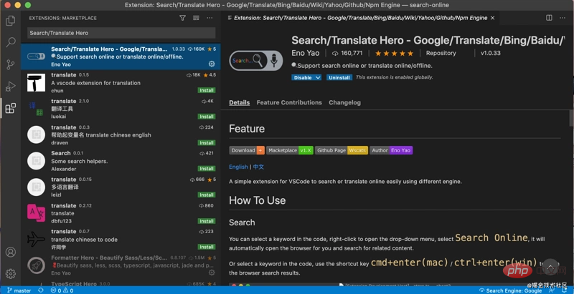Click gear icon on Formatter Hero item
The height and width of the screenshot is (294, 574).
point(212,273)
